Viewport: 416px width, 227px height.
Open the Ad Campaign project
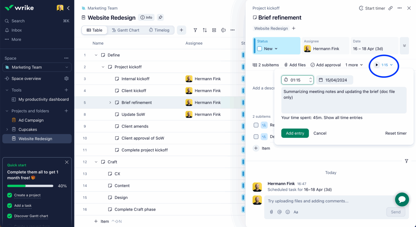tap(28, 120)
